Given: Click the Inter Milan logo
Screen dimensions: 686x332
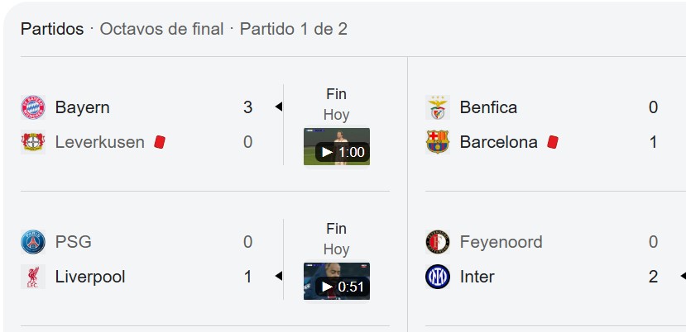Looking at the screenshot, I should point(438,277).
